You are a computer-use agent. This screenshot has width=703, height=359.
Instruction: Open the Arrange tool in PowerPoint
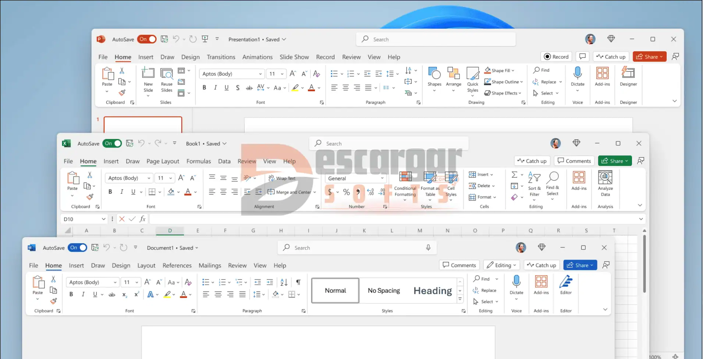[454, 79]
